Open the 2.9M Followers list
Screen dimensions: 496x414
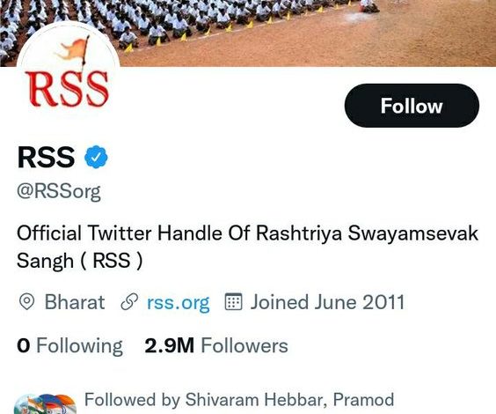pos(216,345)
